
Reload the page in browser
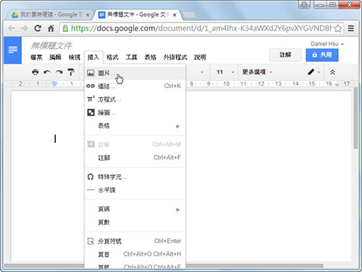(38, 28)
